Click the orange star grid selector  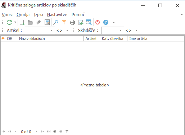(x=3, y=39)
